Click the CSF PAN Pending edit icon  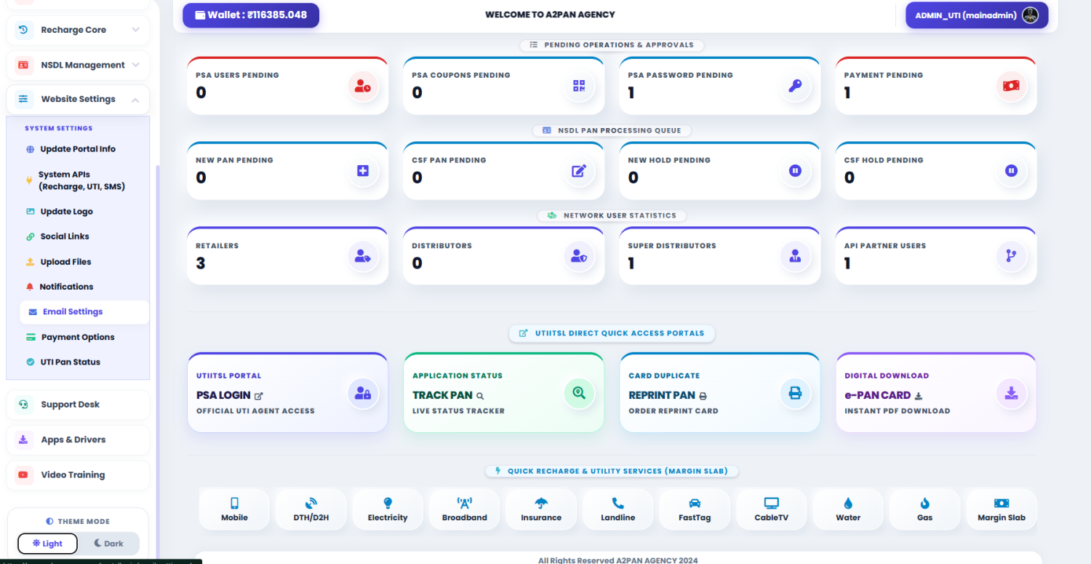(x=579, y=171)
